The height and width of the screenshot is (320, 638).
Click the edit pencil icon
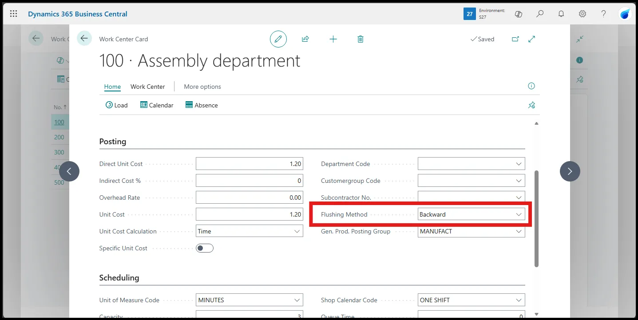278,39
